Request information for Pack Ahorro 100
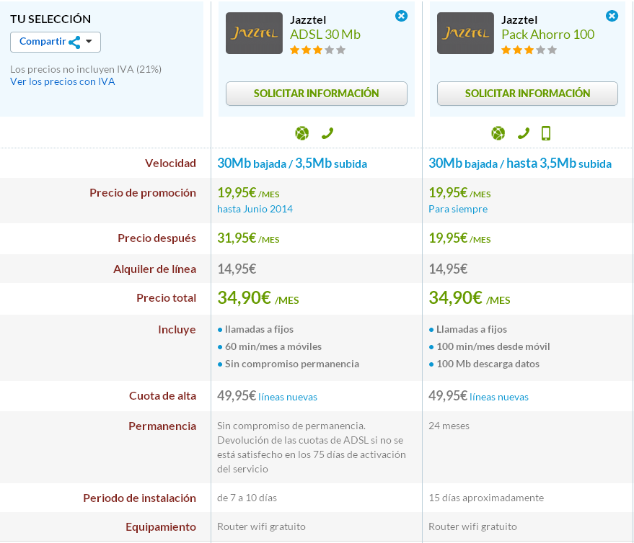 point(528,94)
